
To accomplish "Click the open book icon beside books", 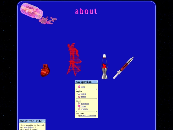I will click(x=79, y=94).
